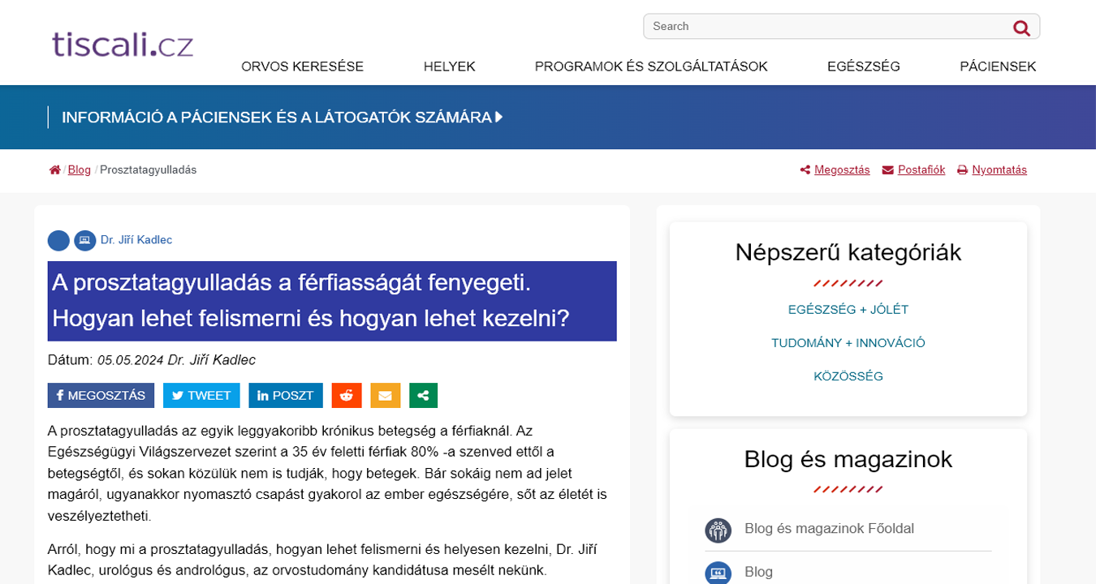Open the Orvos keresése menu
1096x584 pixels.
(302, 67)
